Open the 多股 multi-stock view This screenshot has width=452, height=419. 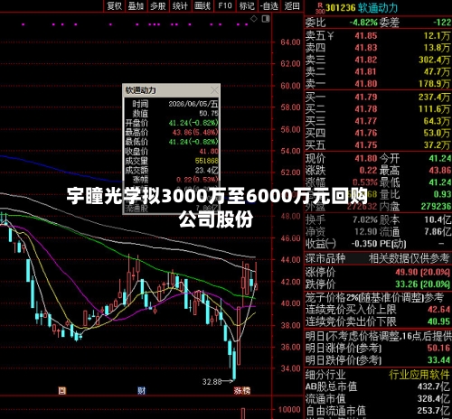coord(158,5)
